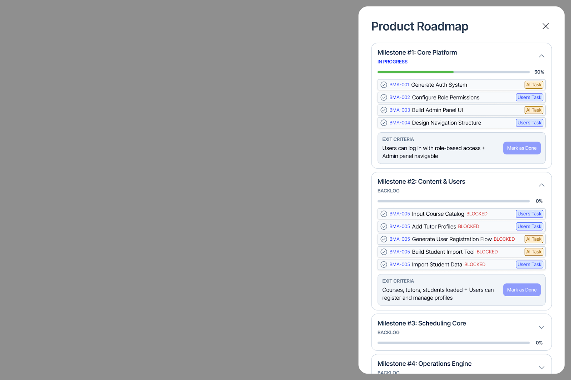Check off Input Course Catalog task
This screenshot has width=571, height=380.
tap(384, 214)
